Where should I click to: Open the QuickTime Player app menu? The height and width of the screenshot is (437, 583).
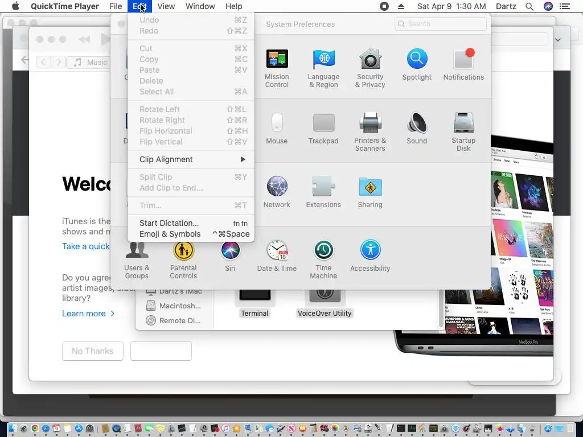tap(65, 6)
